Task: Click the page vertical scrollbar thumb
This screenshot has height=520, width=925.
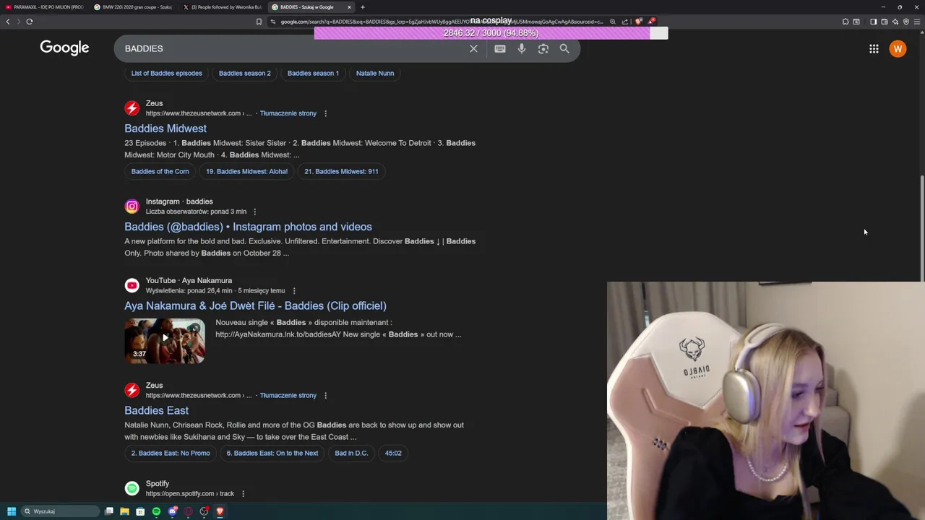Action: coord(922,227)
